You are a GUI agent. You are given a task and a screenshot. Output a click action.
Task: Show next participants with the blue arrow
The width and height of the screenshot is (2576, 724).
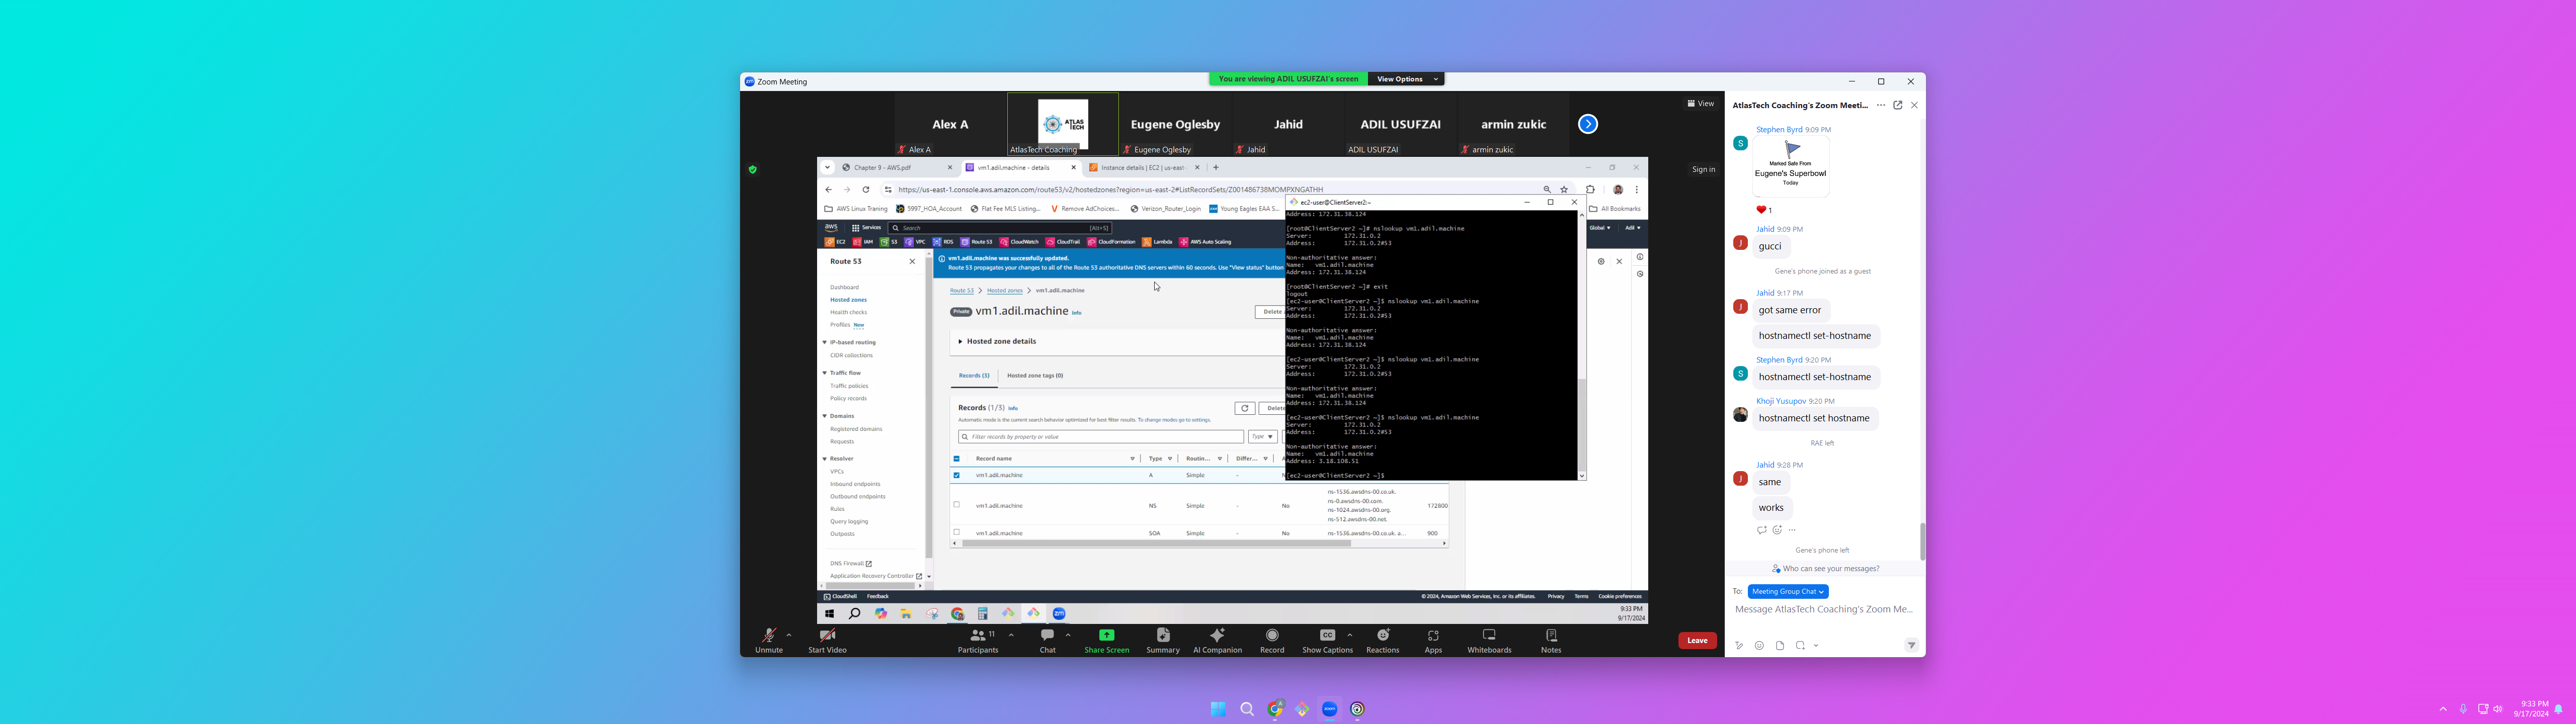pyautogui.click(x=1588, y=124)
